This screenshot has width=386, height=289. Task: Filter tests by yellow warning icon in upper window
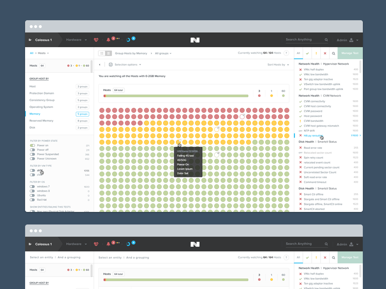tap(316, 53)
